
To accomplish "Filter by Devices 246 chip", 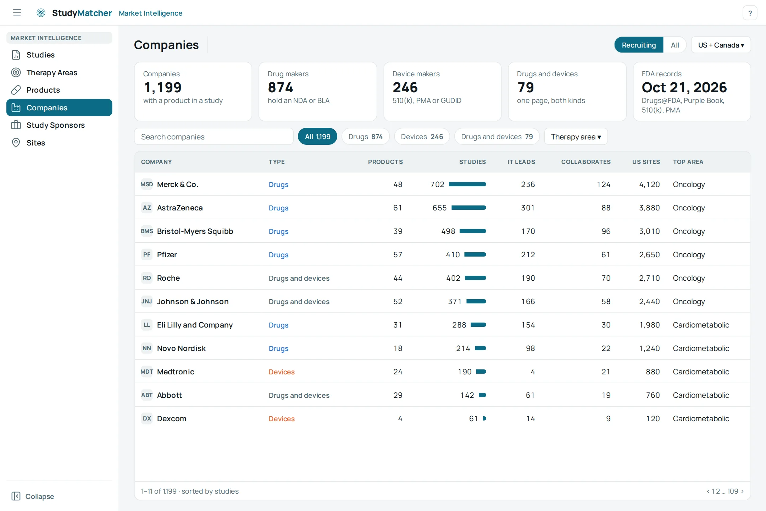I will (422, 137).
